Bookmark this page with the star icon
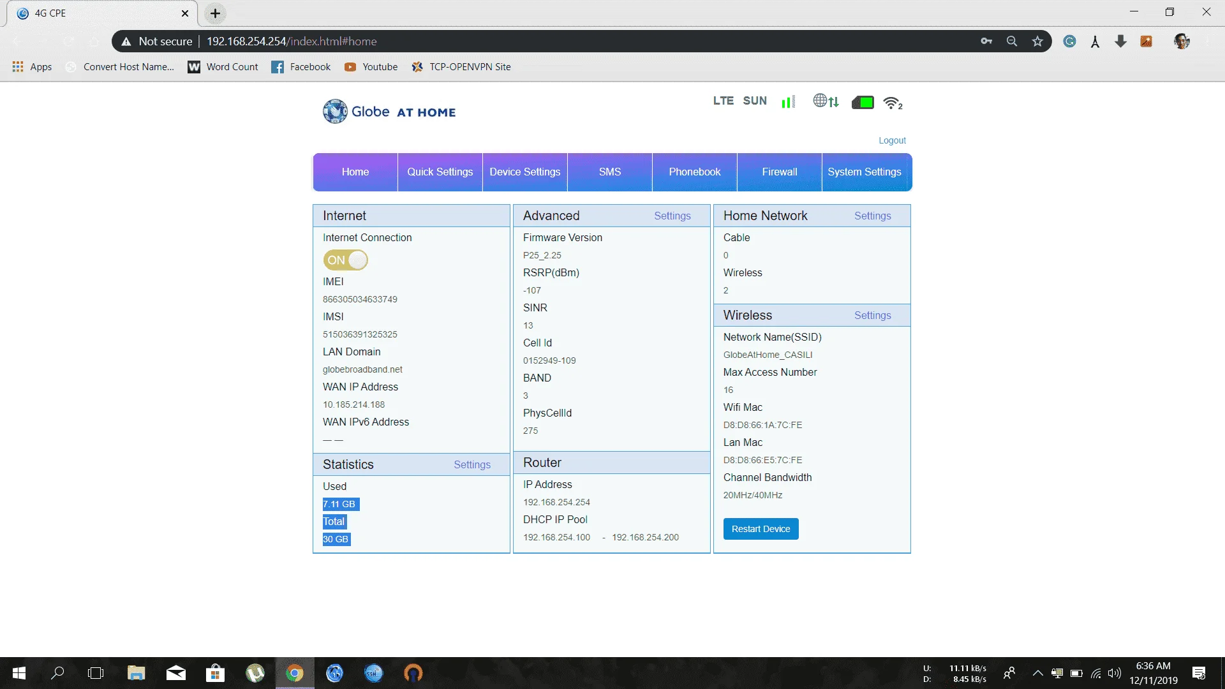 pos(1037,41)
